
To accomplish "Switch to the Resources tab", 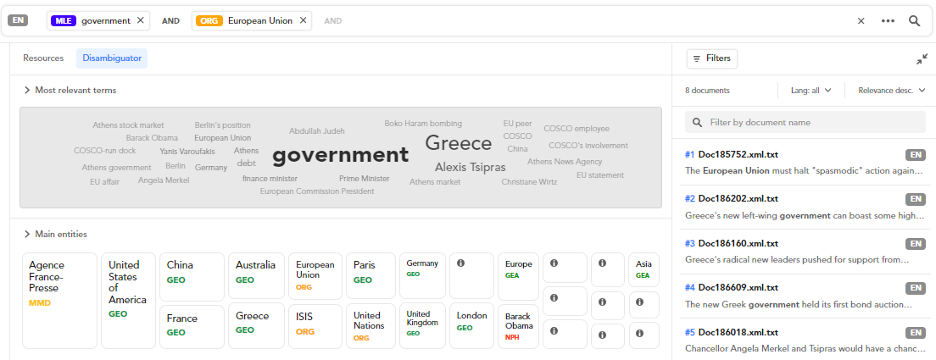I will (x=43, y=58).
